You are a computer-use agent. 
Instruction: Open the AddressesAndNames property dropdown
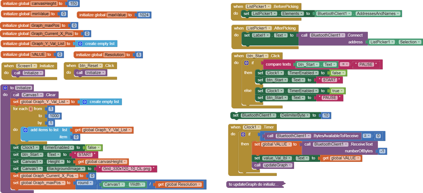pyautogui.click(x=378, y=13)
